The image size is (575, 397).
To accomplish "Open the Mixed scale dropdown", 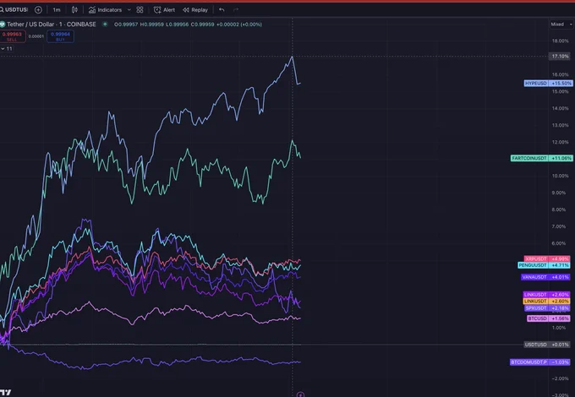I will coord(561,24).
